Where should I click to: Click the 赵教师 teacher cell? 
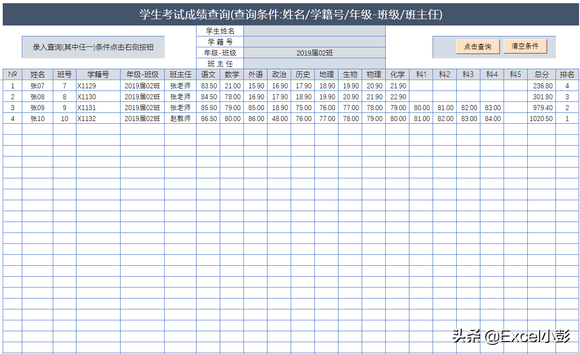pyautogui.click(x=181, y=119)
